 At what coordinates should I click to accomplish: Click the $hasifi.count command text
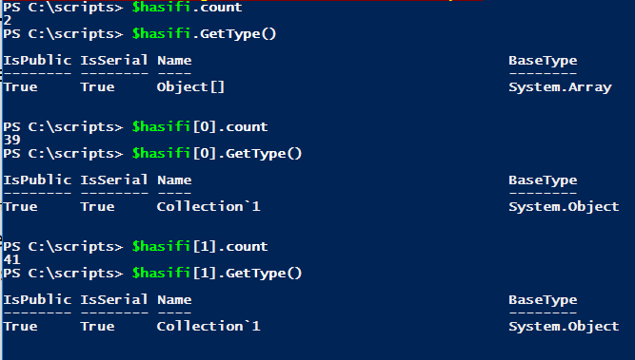[187, 8]
